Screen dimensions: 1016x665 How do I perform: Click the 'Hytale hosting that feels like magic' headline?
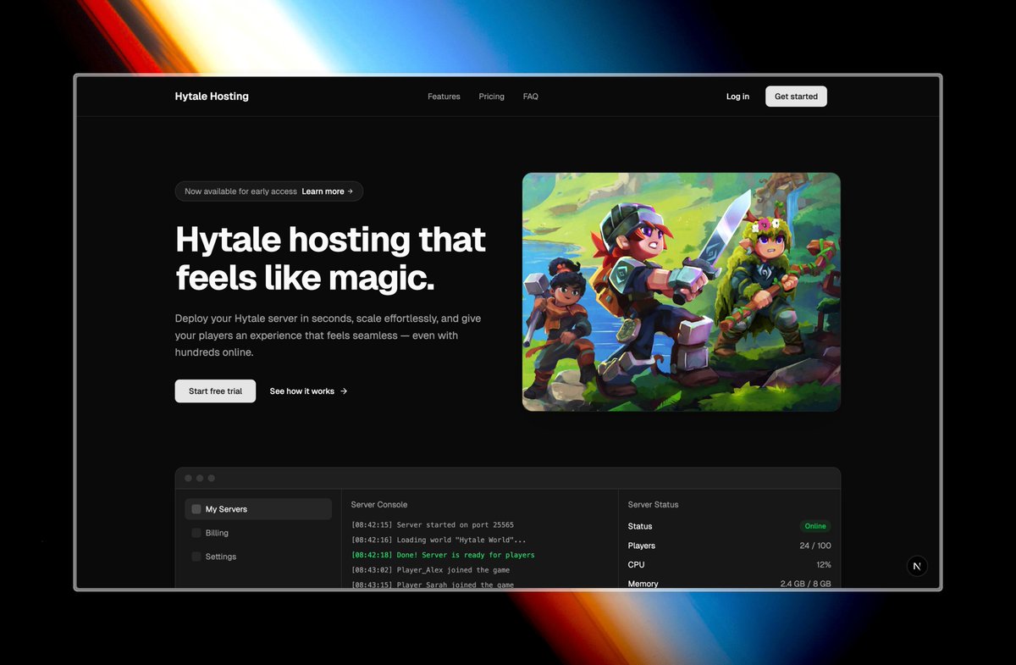tap(331, 258)
